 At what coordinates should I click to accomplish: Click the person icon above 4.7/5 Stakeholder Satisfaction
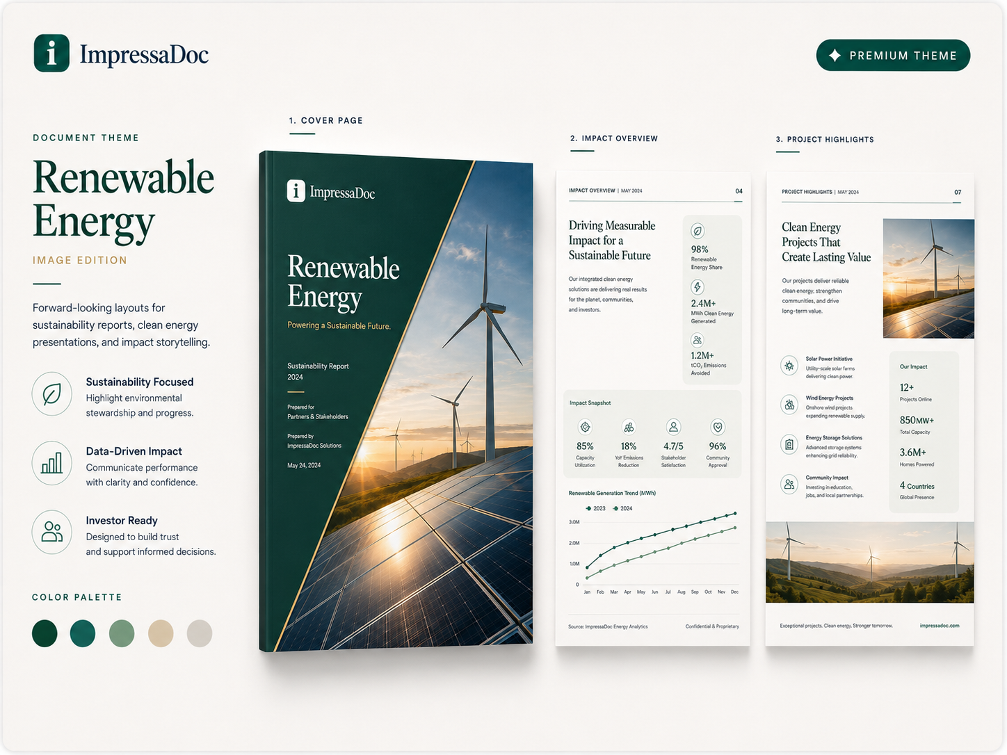[x=673, y=427]
